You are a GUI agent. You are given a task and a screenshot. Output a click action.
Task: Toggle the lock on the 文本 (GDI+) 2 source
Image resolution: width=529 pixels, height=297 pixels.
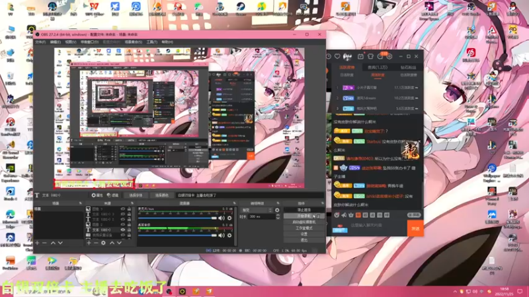(x=129, y=219)
